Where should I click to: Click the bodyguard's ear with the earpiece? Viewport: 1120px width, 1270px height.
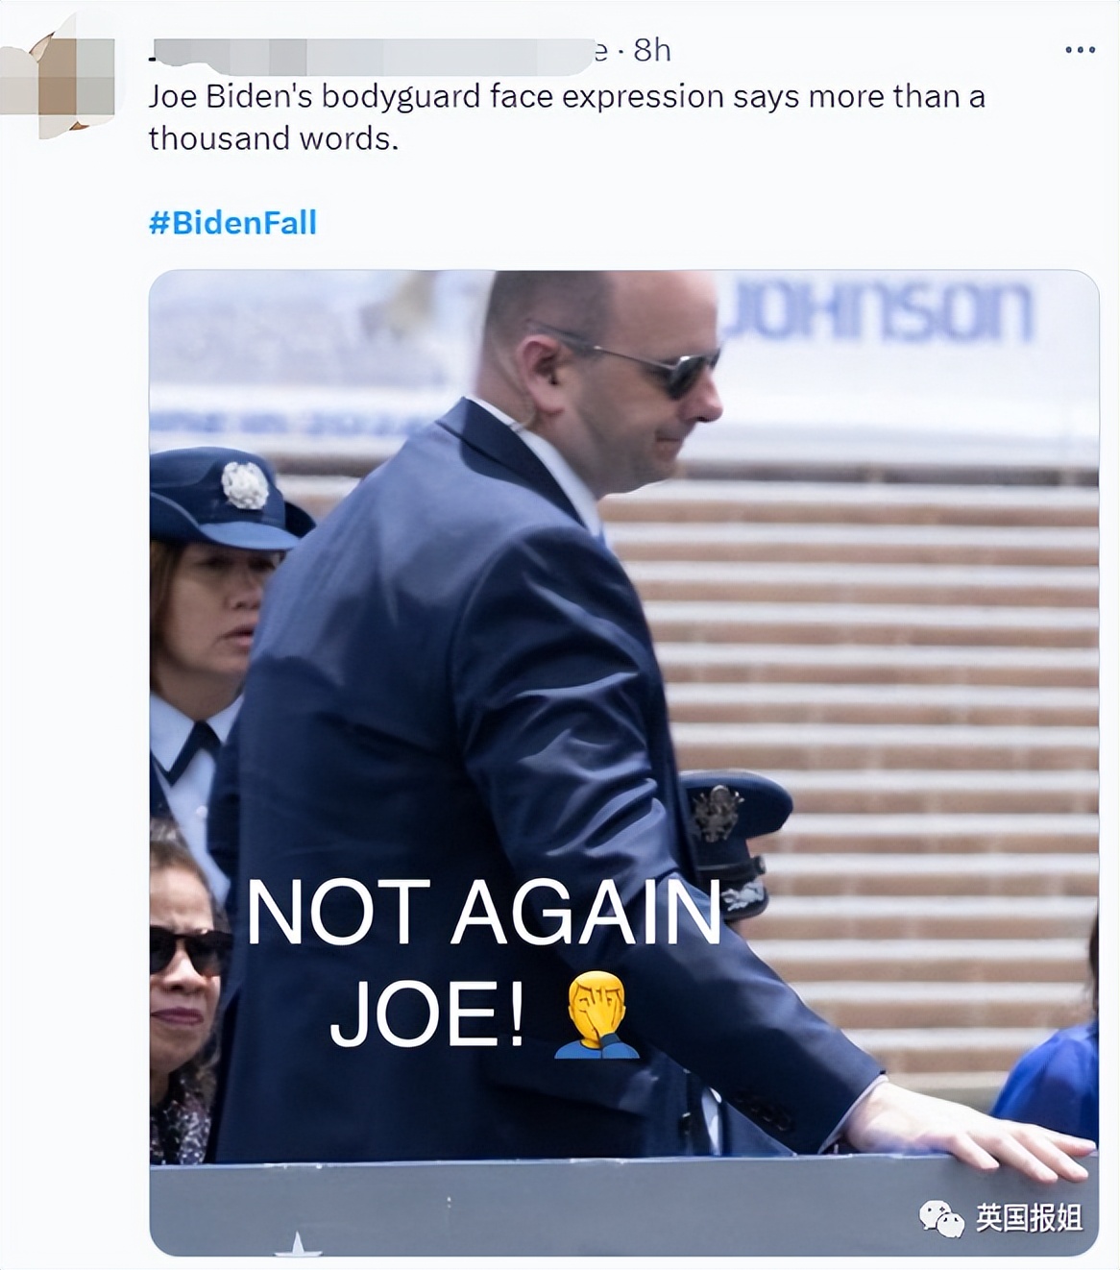click(x=542, y=376)
